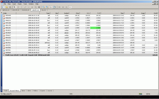This screenshot has width=159, height=99.
Task: Switch to the EURUSD,H4 chart tab
Action: click(x=26, y=10)
